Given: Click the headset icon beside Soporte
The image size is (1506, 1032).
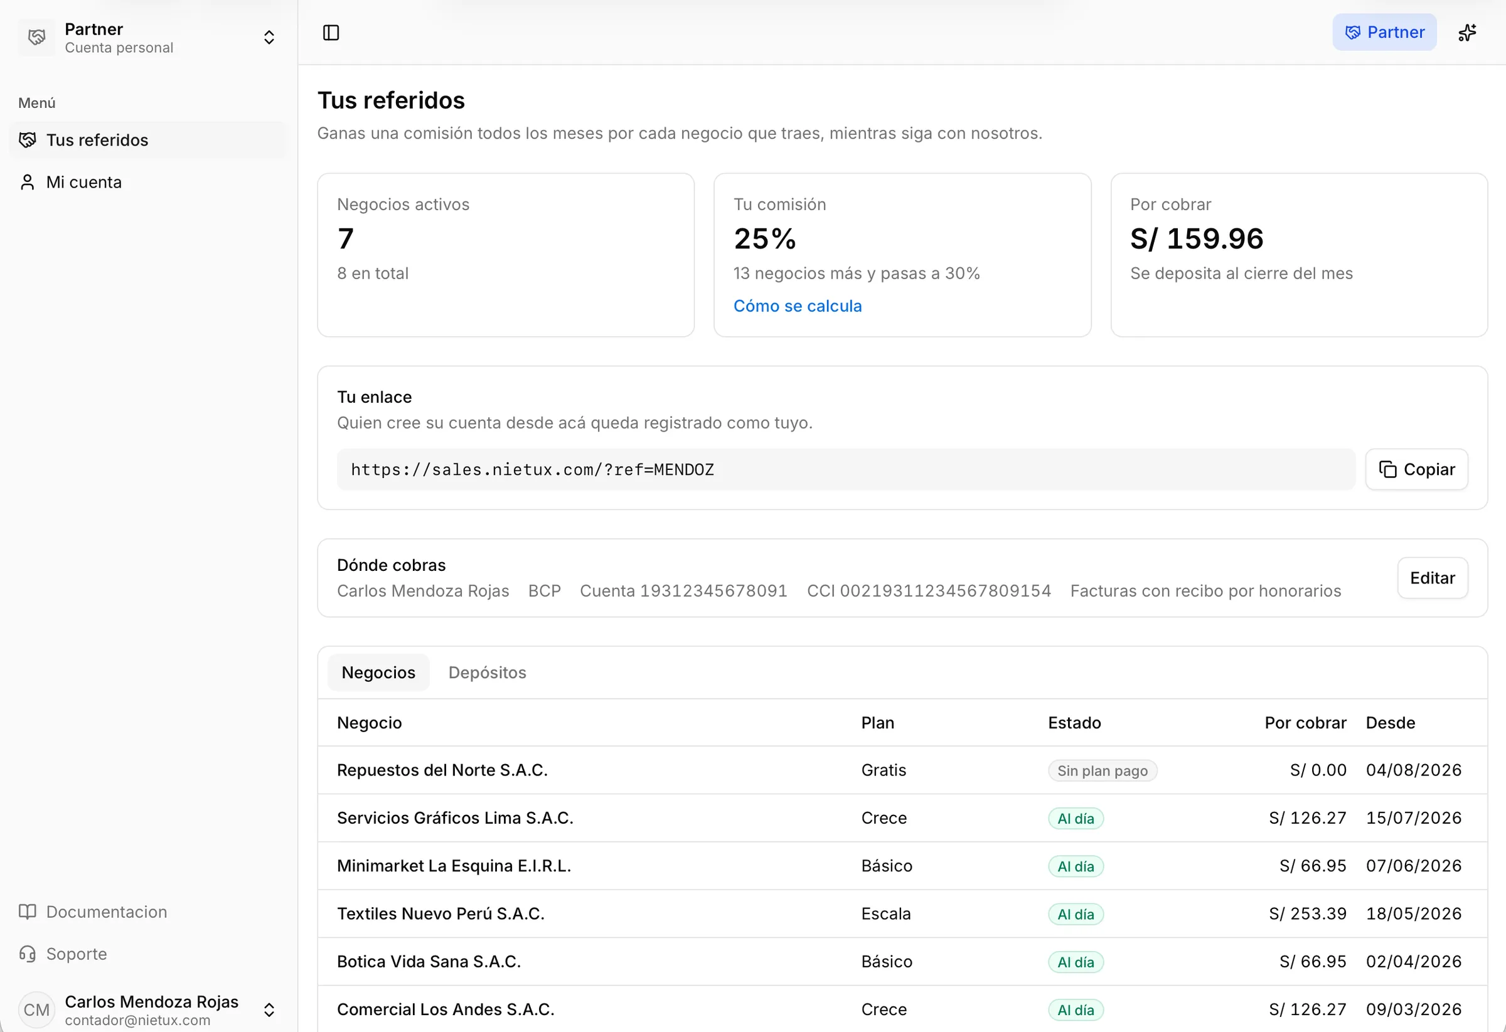Looking at the screenshot, I should click(27, 954).
